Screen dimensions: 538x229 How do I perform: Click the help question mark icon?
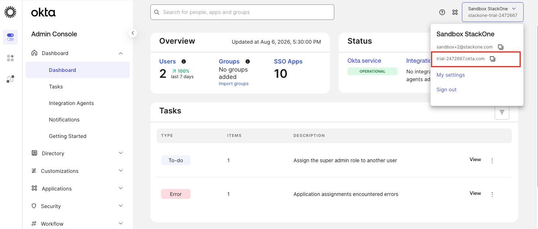[442, 12]
